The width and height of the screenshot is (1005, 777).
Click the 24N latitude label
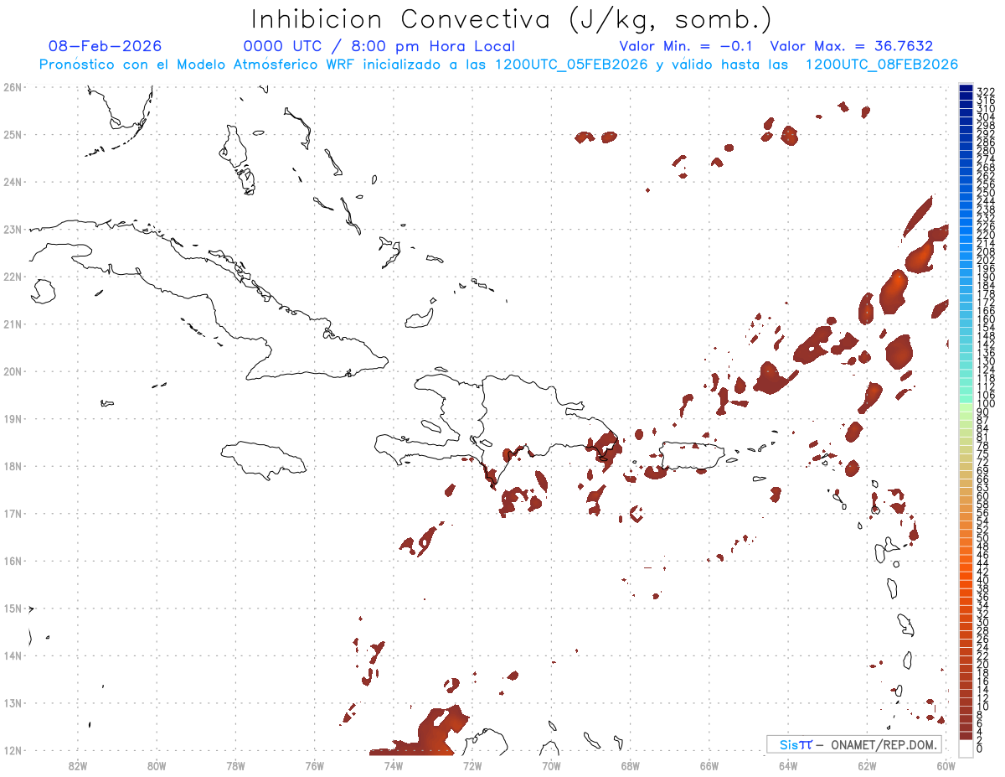(13, 182)
